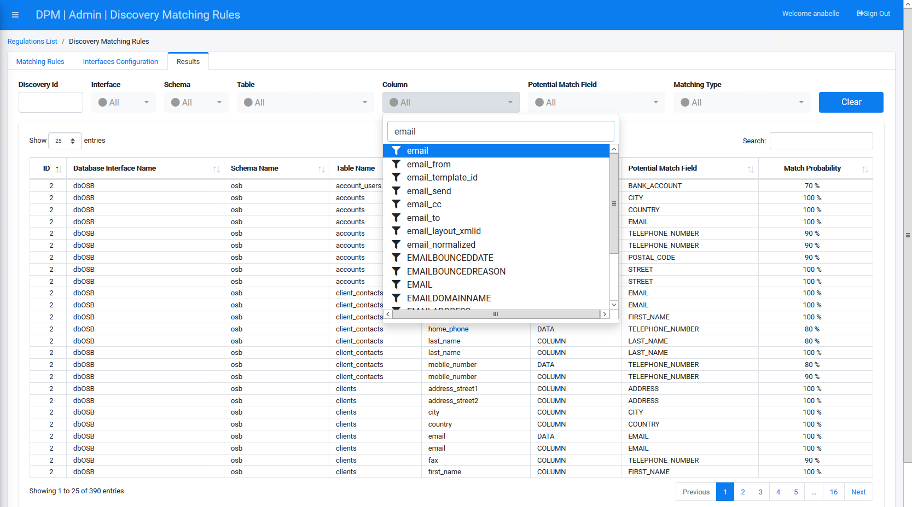The width and height of the screenshot is (912, 507).
Task: Sort by the Table Name header
Action: click(x=355, y=168)
